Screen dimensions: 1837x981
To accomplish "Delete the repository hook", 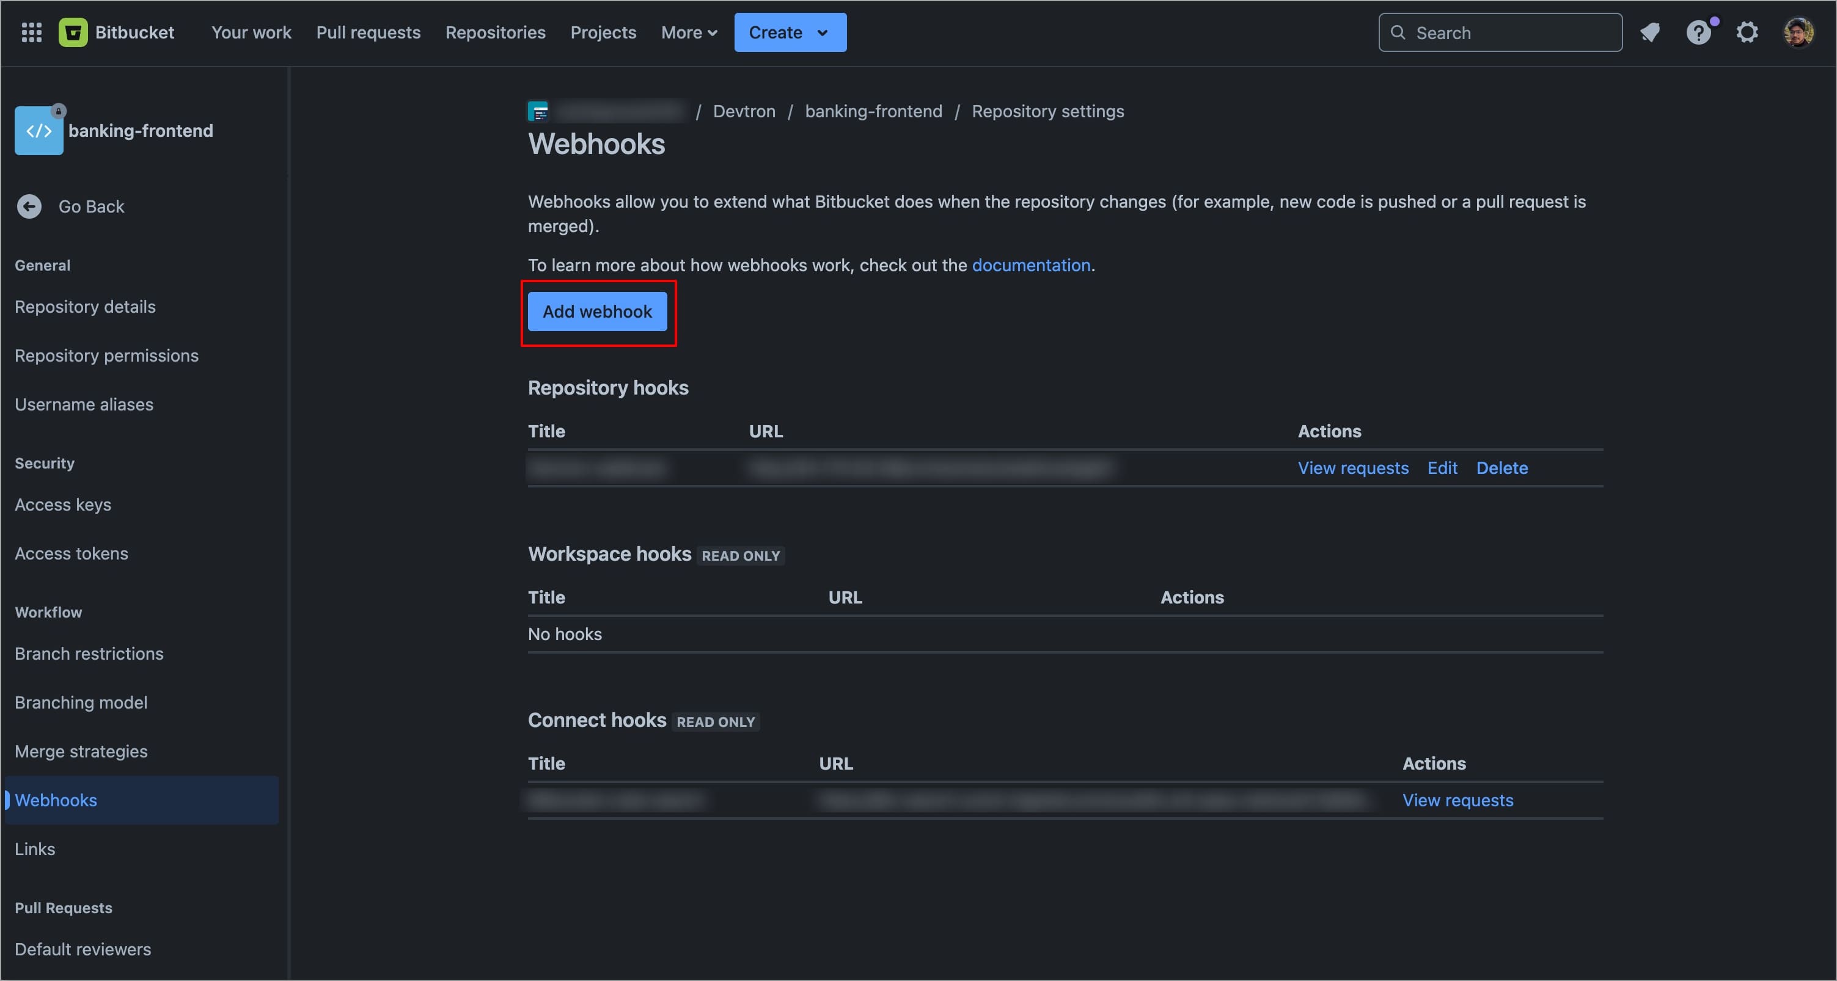I will (x=1501, y=469).
